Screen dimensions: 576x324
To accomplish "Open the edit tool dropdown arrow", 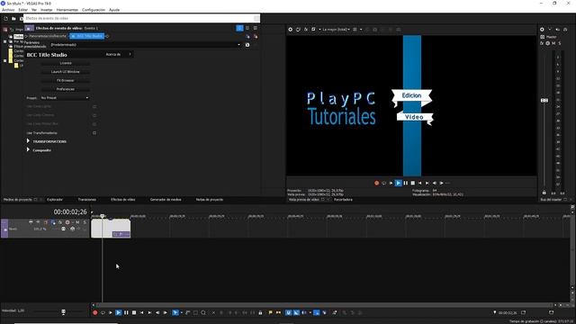I will click(181, 312).
